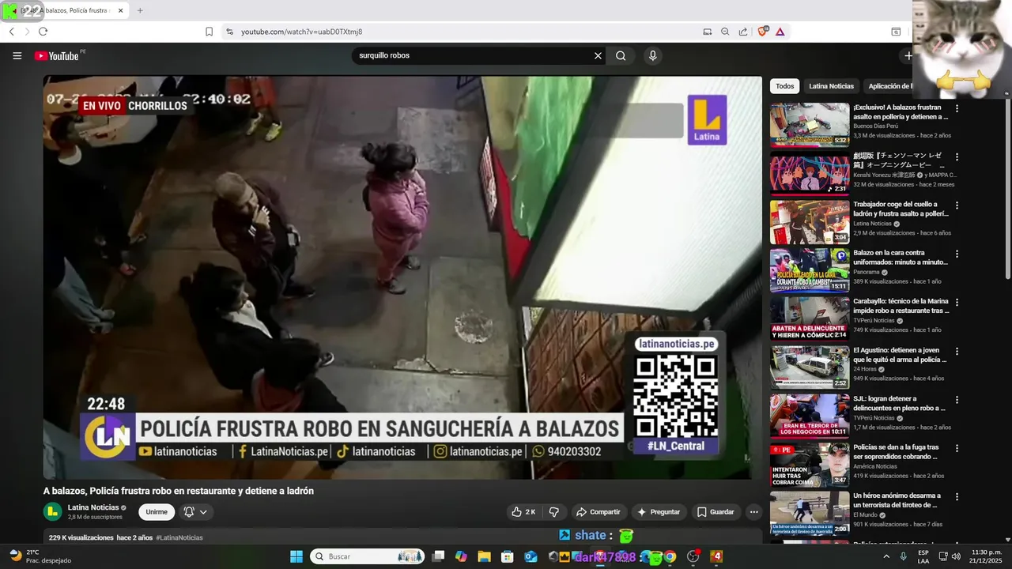Open the Carabayllo Marina video thumbnail

point(810,318)
